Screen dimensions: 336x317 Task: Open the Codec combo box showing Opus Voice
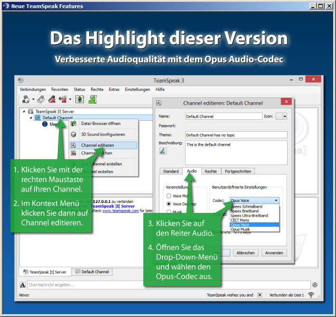pyautogui.click(x=254, y=201)
